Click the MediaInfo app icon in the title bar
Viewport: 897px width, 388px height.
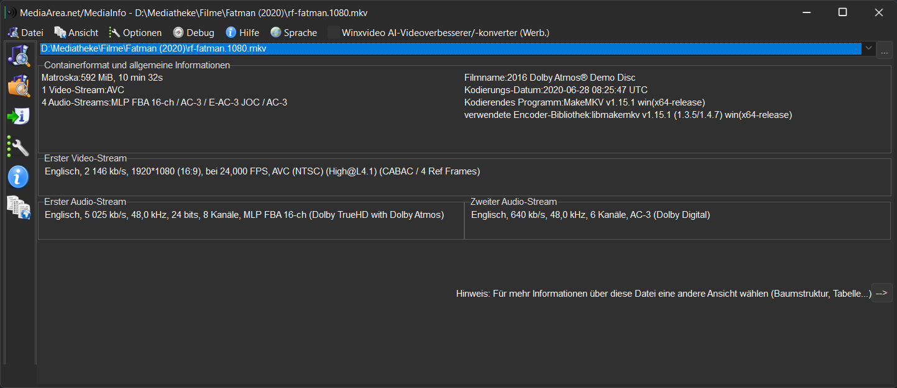pos(11,12)
